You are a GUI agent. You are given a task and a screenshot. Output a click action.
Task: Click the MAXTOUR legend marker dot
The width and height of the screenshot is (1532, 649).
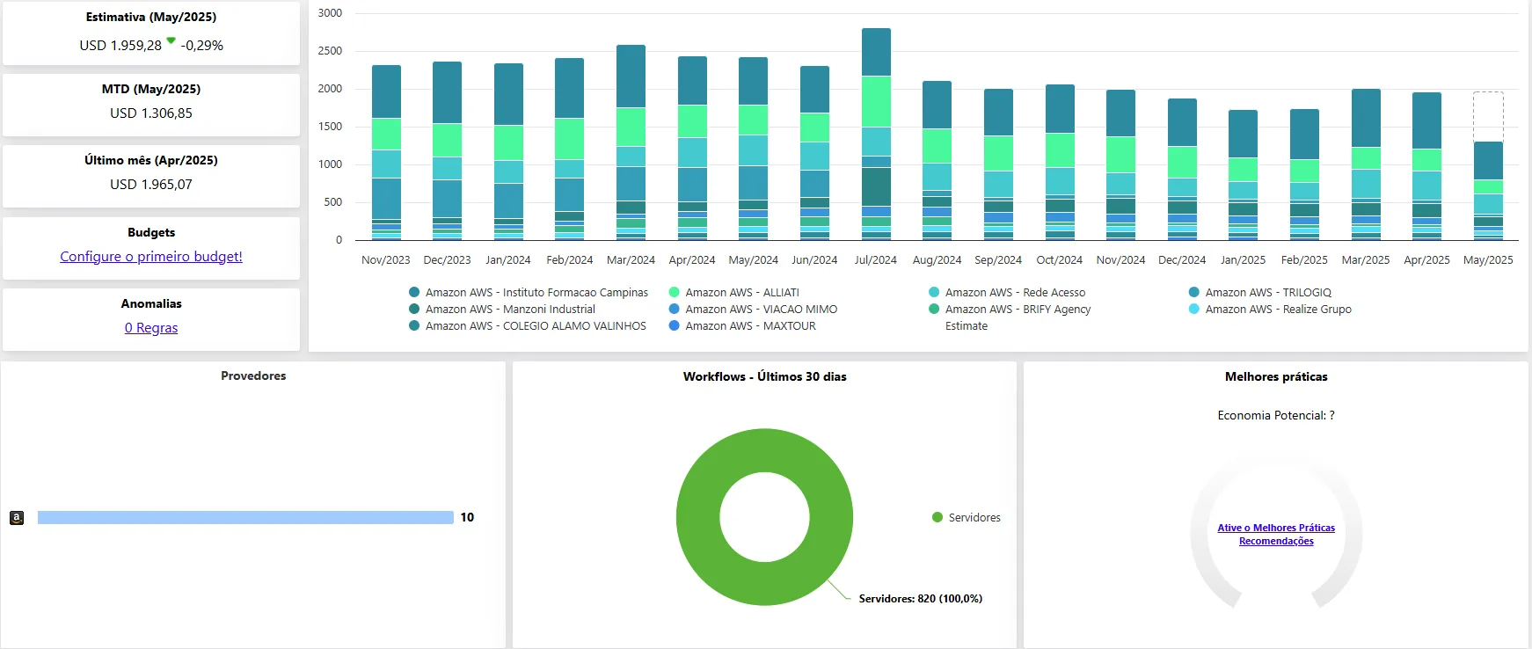pos(674,325)
